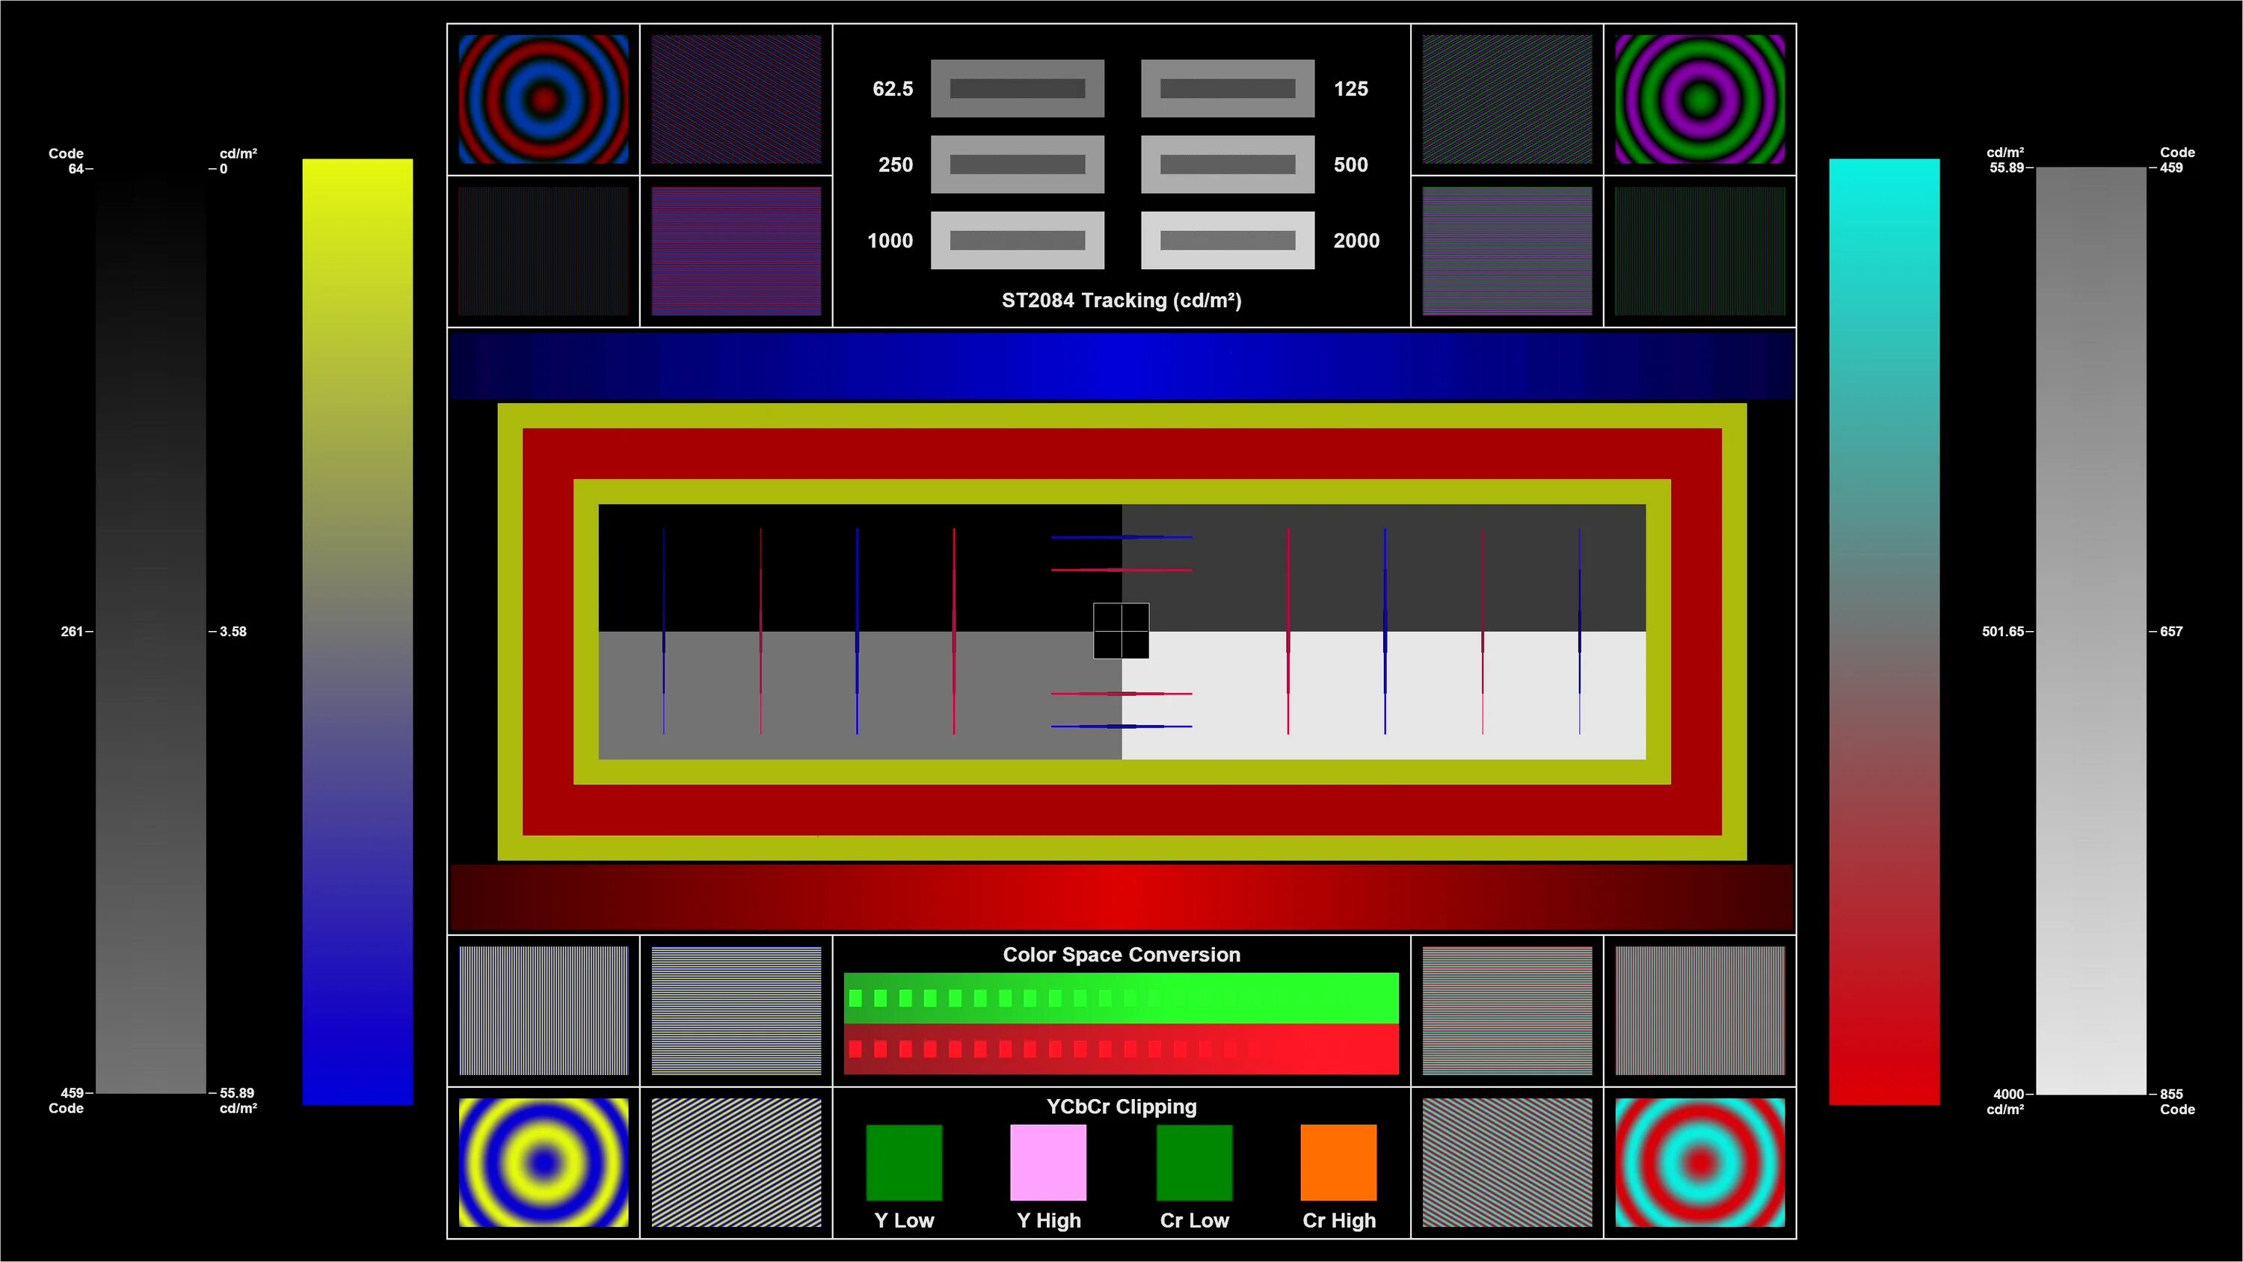Viewport: 2243px width, 1262px height.
Task: Open the Color Space Conversion panel
Action: 1121,954
